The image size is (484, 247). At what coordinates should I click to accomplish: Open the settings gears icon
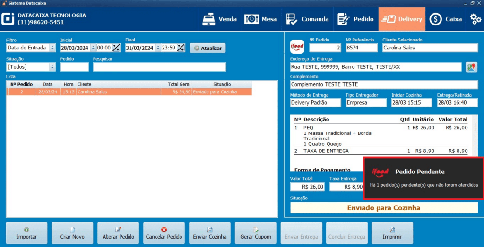(475, 19)
